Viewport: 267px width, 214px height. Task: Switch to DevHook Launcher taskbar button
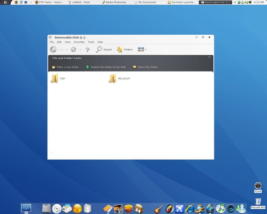coord(182,2)
